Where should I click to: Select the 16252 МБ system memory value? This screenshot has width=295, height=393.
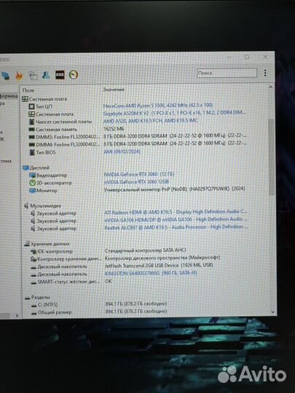[114, 129]
